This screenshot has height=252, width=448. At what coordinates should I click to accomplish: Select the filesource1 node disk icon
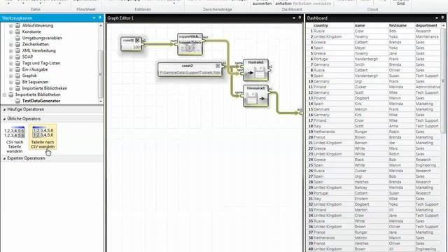[x=251, y=99]
